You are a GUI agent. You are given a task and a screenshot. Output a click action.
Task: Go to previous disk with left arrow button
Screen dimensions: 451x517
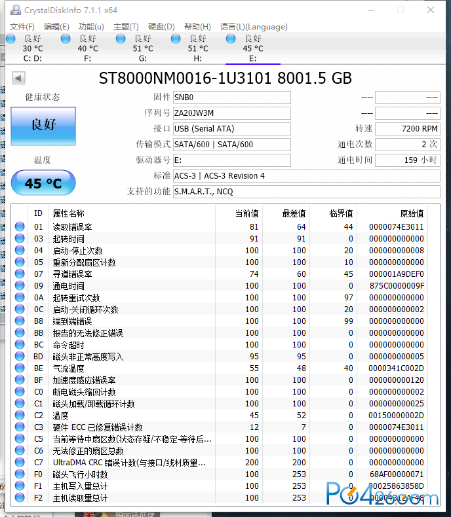coord(18,79)
